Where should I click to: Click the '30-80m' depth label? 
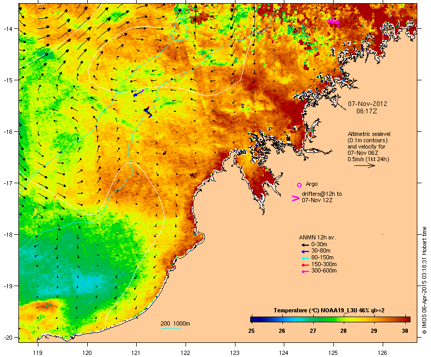321,251
